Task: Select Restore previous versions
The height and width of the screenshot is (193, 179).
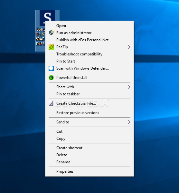Action: point(89,113)
